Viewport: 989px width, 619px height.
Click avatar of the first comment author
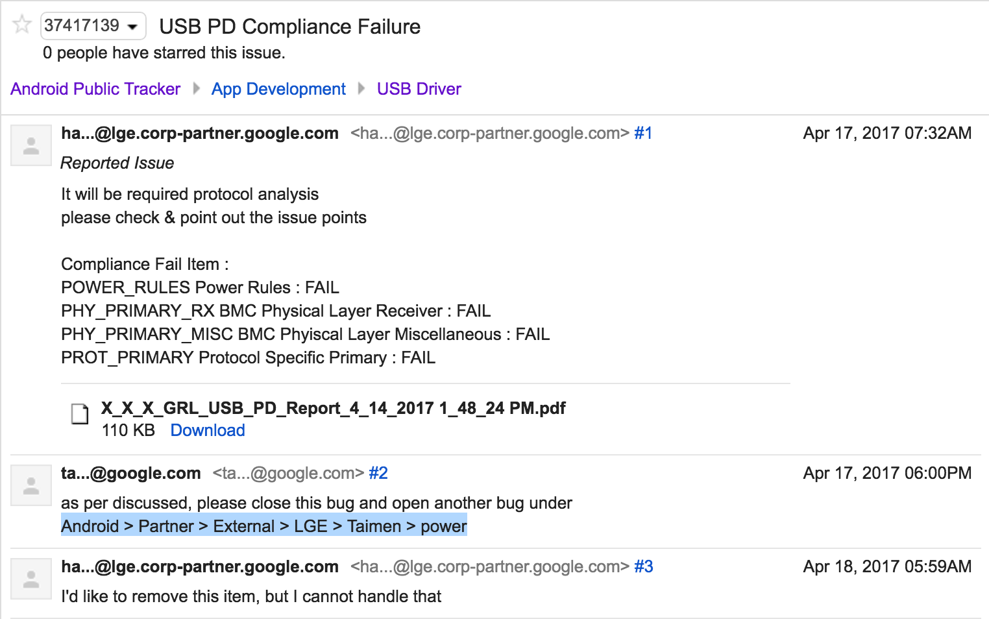31,145
